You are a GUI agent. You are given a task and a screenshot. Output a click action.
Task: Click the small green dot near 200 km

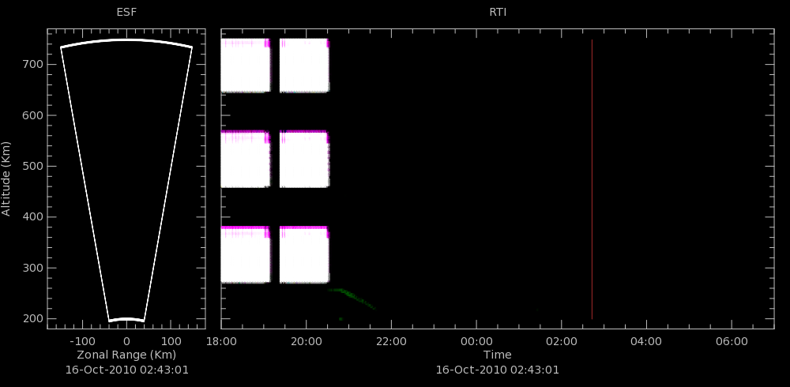(x=341, y=319)
